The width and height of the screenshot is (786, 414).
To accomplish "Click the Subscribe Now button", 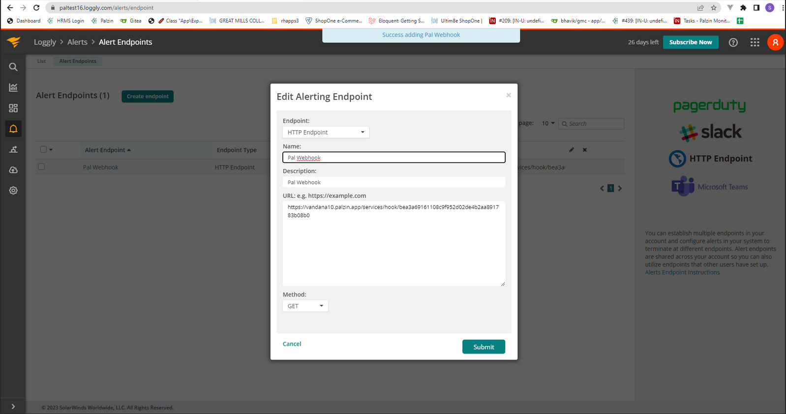I will click(x=691, y=42).
